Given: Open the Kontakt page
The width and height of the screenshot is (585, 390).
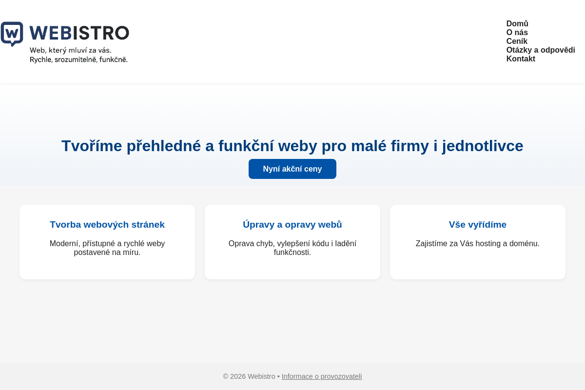Looking at the screenshot, I should [520, 58].
